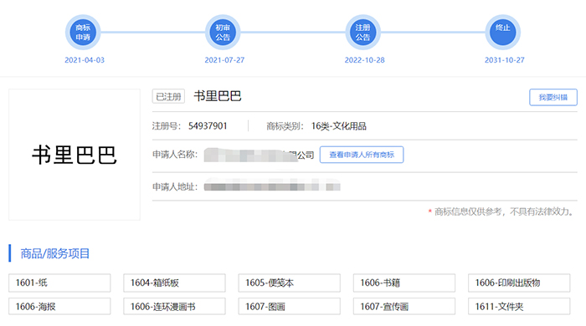Image resolution: width=586 pixels, height=326 pixels.
Task: Click the registration number 54937901
Action: click(208, 126)
